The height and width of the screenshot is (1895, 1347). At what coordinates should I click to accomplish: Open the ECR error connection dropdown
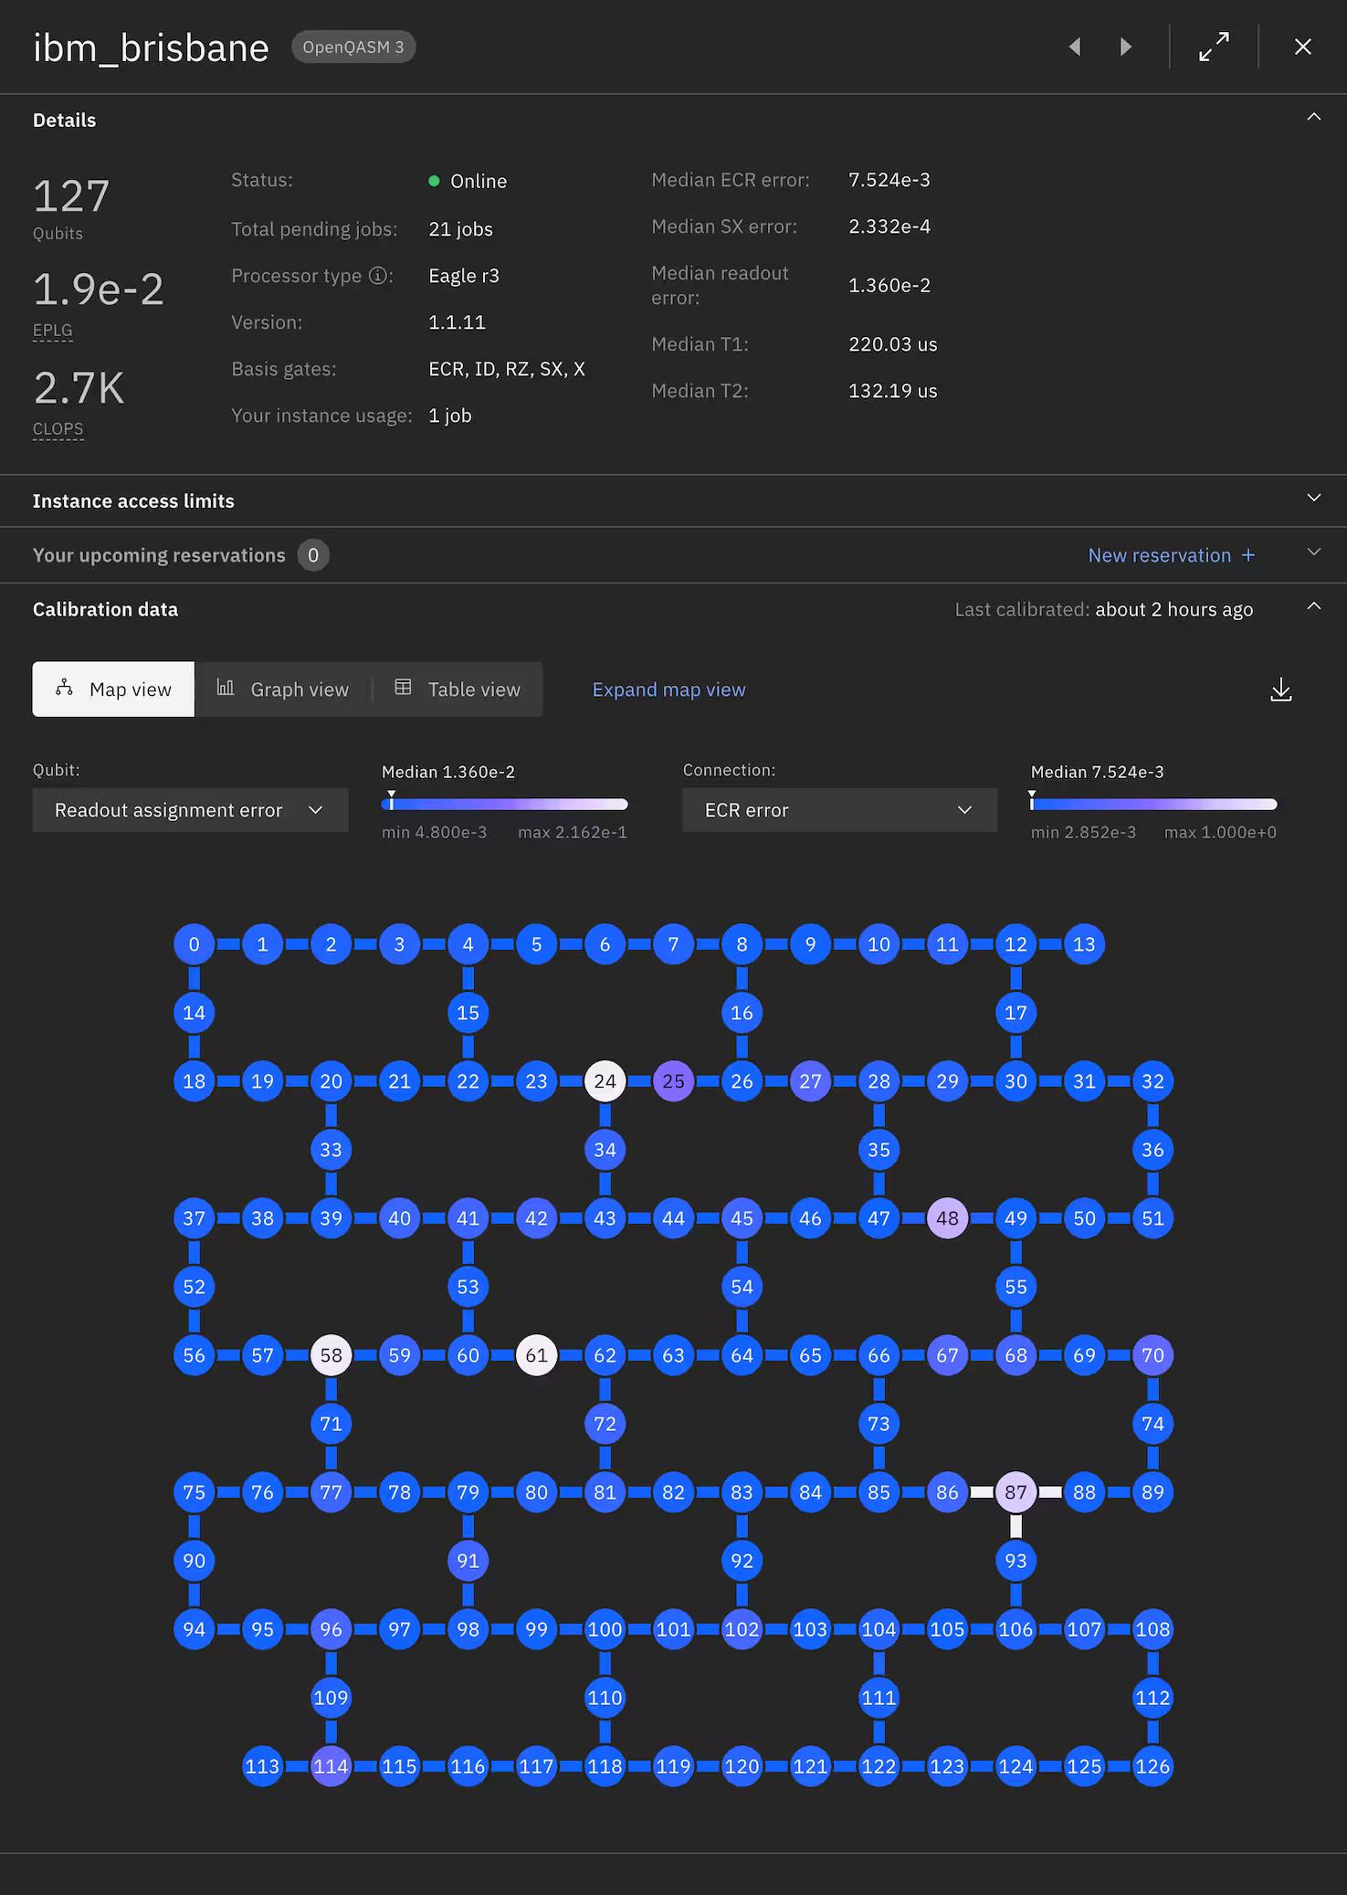point(839,810)
